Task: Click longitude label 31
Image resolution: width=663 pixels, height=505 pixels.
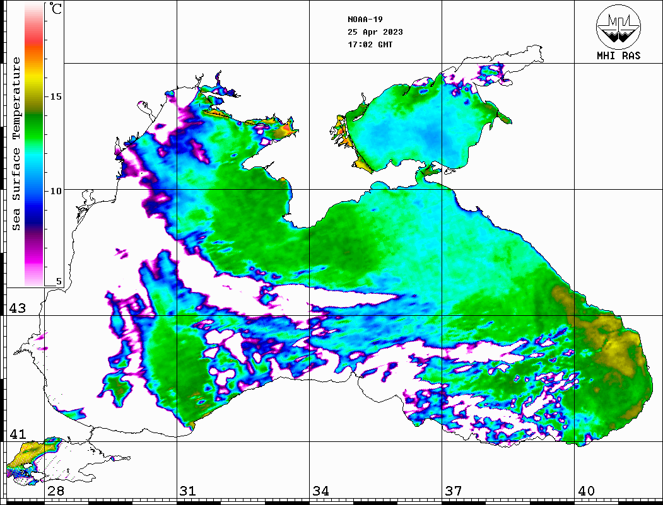Action: click(188, 491)
